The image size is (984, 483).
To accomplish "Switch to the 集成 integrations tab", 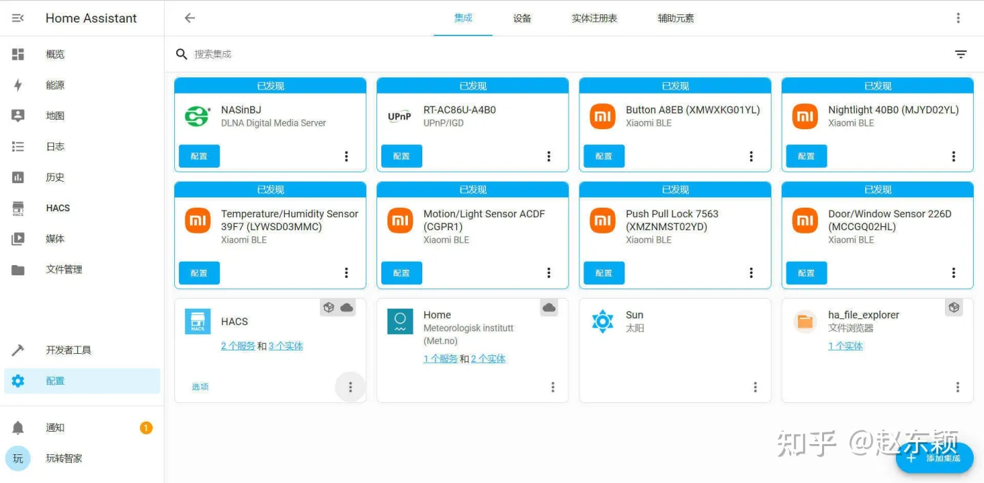I will [x=463, y=18].
